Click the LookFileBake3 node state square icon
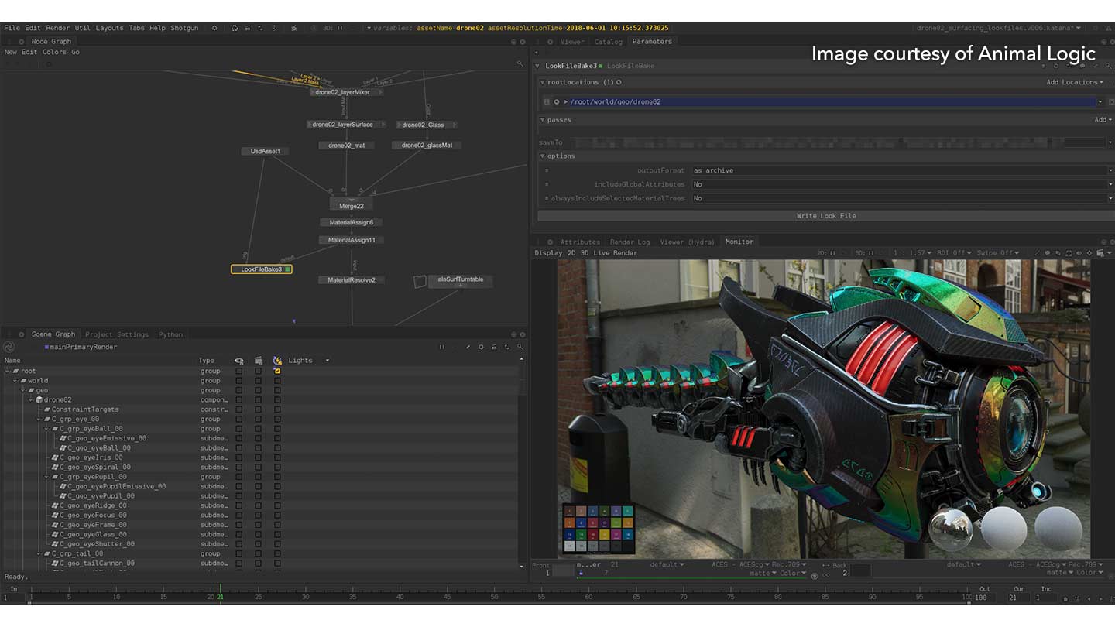The width and height of the screenshot is (1115, 627). pyautogui.click(x=287, y=269)
